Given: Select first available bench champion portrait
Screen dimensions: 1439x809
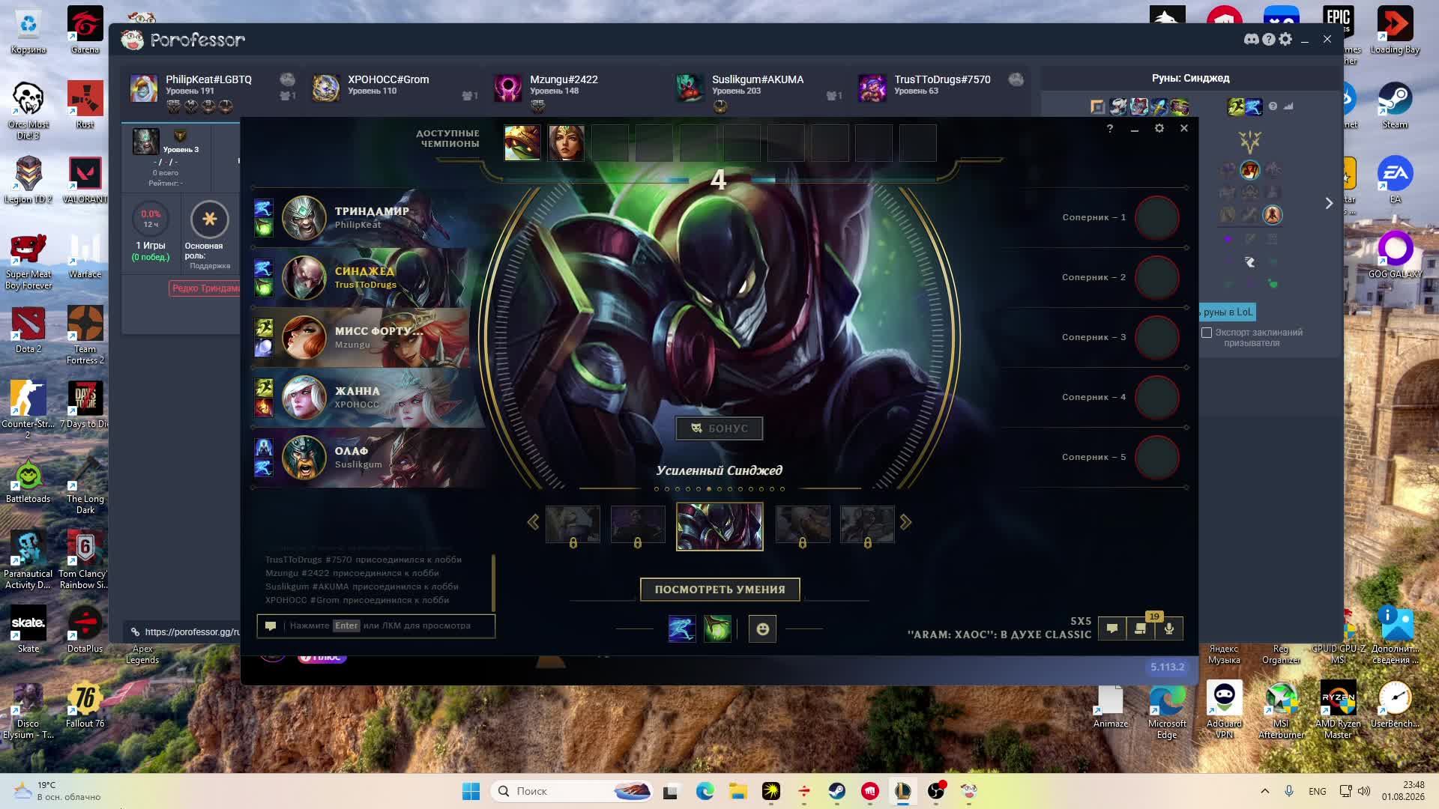Looking at the screenshot, I should pos(522,143).
